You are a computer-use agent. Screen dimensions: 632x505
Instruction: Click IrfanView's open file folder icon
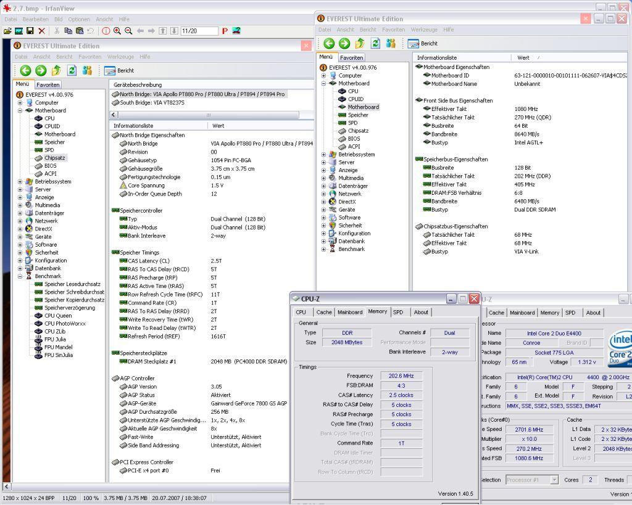pos(7,31)
